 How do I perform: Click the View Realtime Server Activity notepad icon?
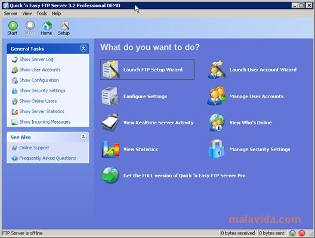tap(110, 122)
